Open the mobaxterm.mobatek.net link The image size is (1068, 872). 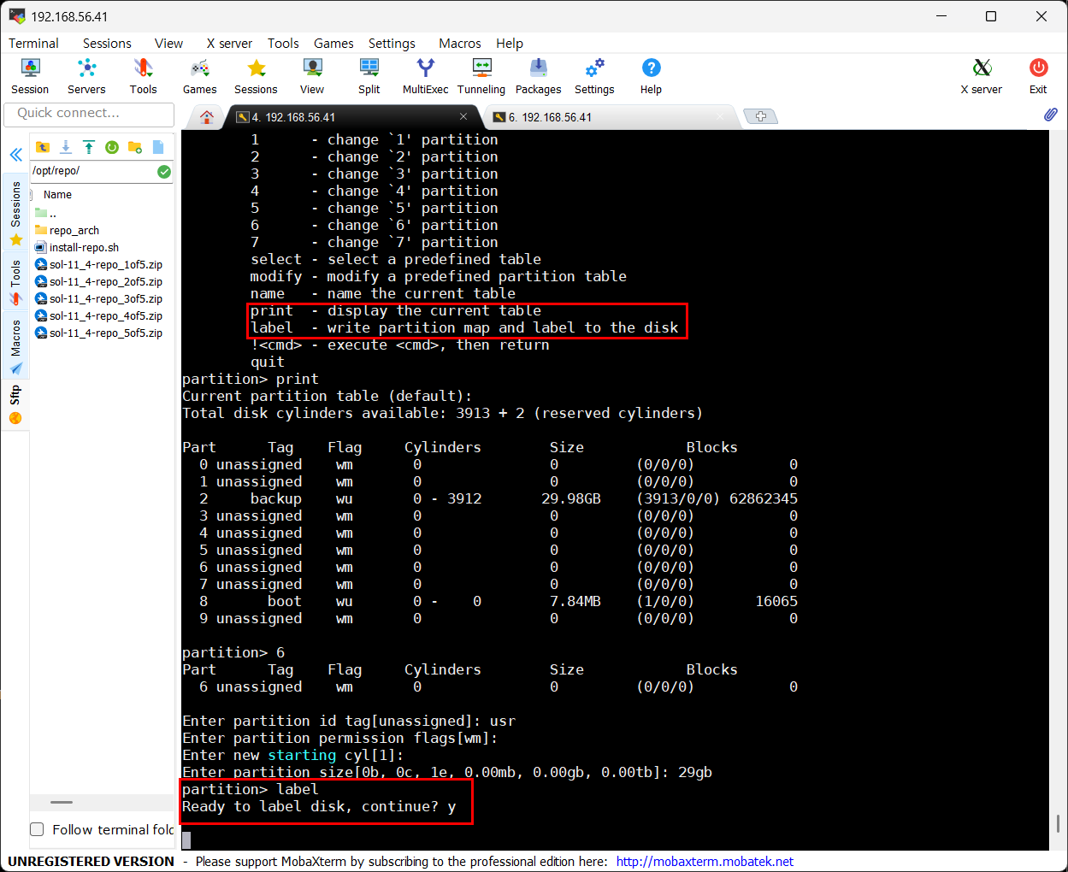[705, 862]
